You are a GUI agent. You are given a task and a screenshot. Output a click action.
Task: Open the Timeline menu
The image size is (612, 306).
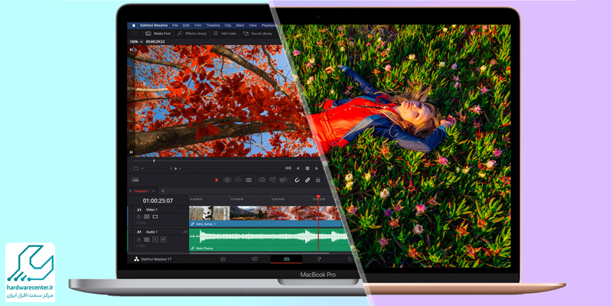213,25
